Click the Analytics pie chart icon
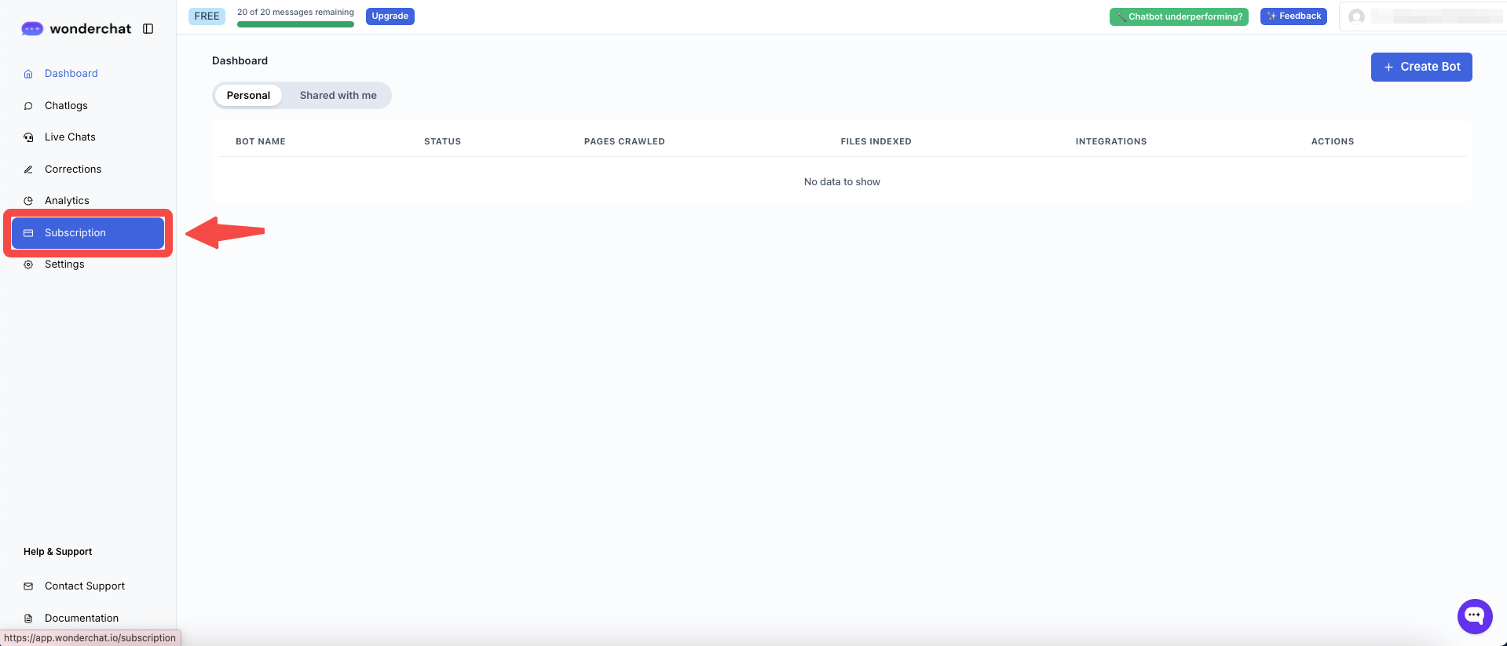This screenshot has height=646, width=1507. coord(28,201)
